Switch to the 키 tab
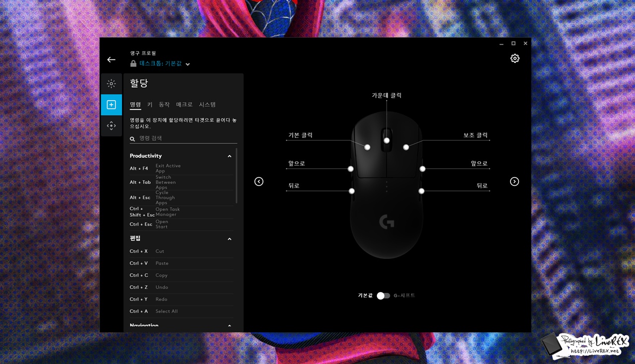 150,105
